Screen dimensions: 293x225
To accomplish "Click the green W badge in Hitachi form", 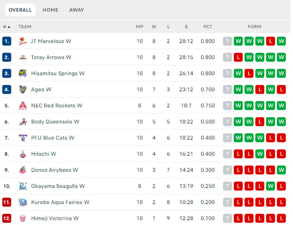I will tap(260, 154).
